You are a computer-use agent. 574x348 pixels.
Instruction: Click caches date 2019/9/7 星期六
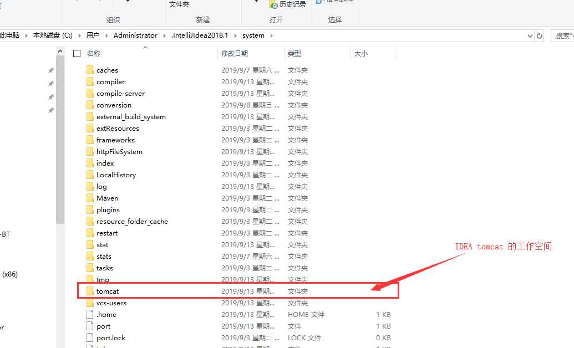[250, 70]
